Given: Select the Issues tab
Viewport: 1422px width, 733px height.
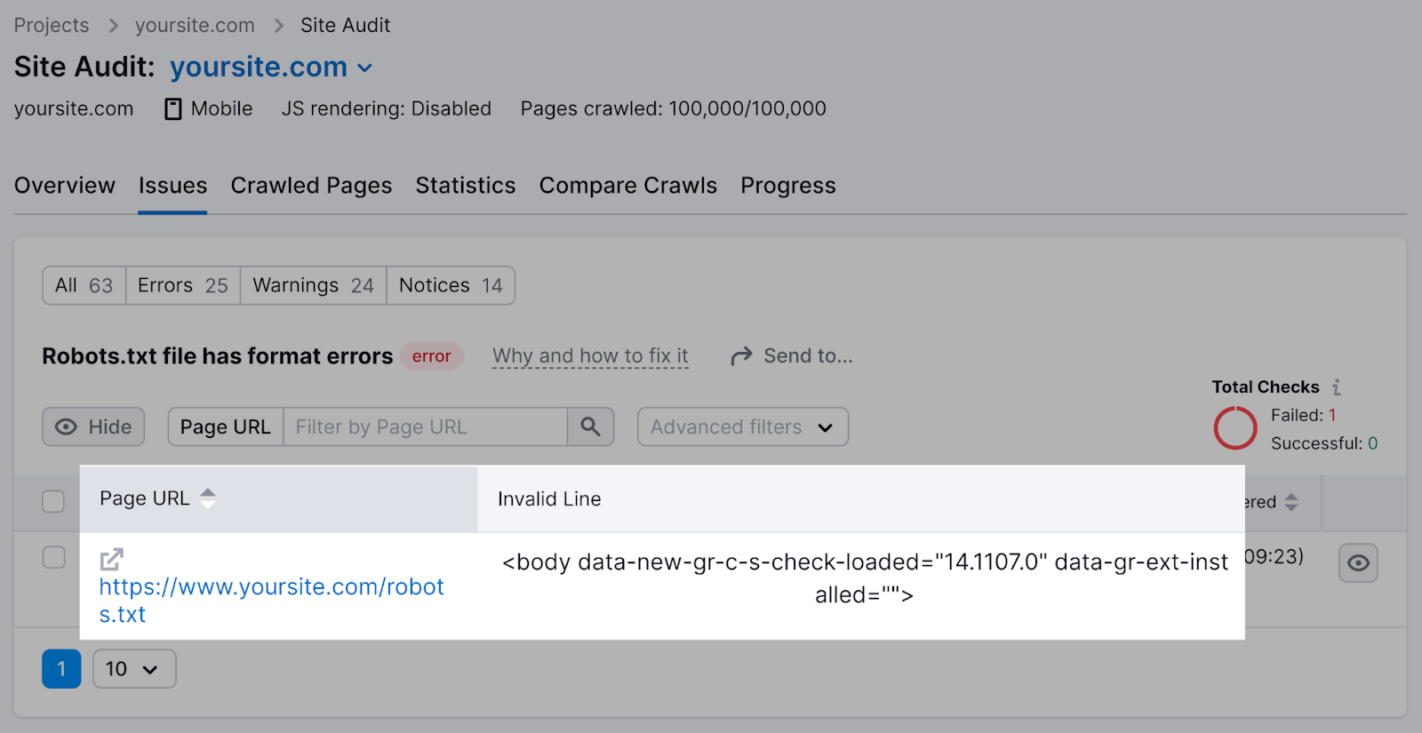Looking at the screenshot, I should (172, 186).
